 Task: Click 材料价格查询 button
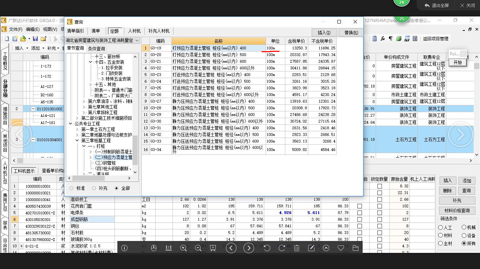coord(458,211)
